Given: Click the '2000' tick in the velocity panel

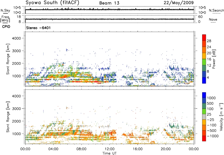Looking at the screenshot, I should (x=17, y=121).
